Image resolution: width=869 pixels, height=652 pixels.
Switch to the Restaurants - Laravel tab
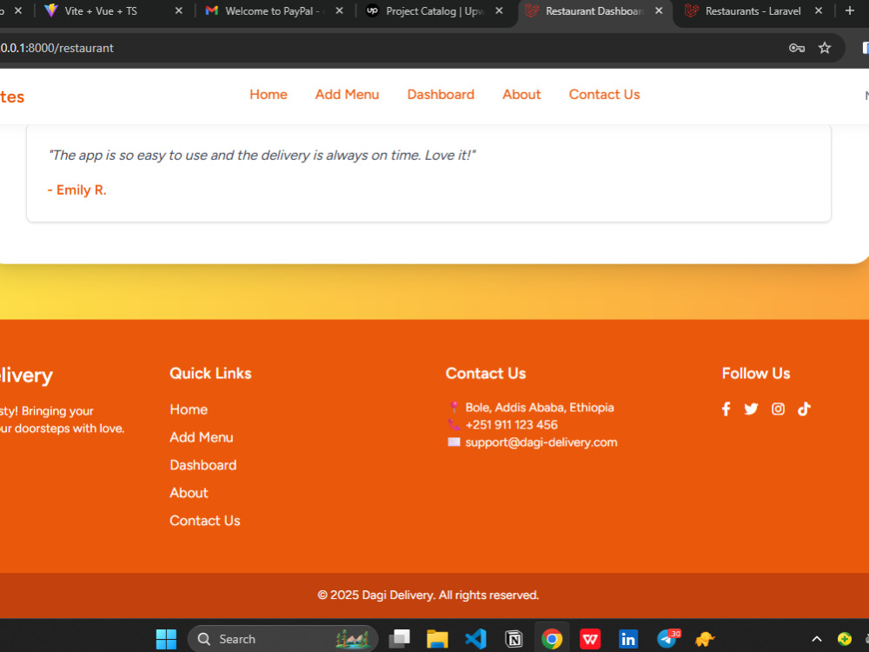pos(752,11)
